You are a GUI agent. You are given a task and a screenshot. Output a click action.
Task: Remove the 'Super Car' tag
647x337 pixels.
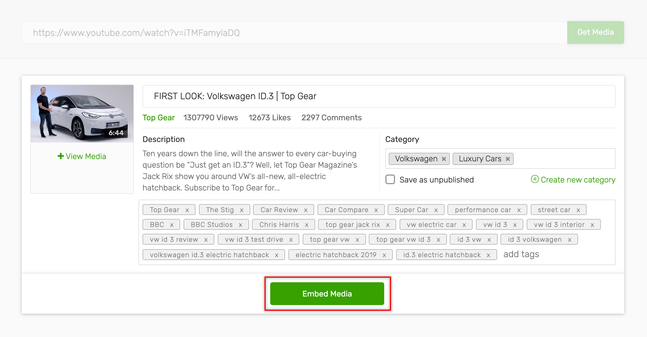point(436,210)
